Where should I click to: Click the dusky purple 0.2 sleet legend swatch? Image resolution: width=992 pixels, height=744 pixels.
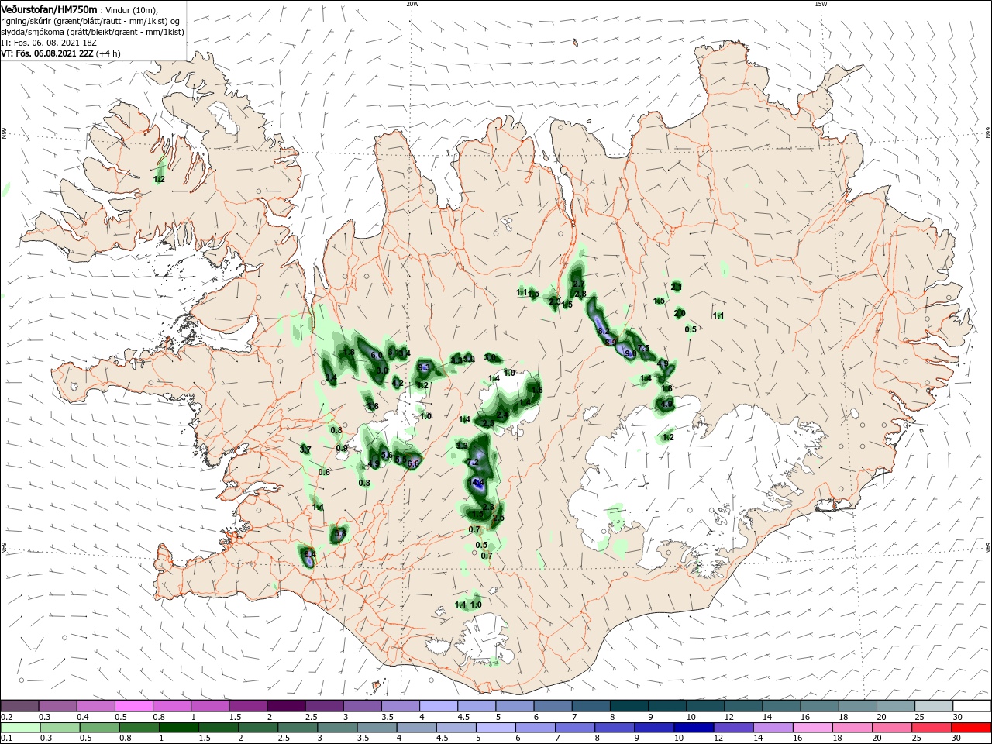[19, 706]
